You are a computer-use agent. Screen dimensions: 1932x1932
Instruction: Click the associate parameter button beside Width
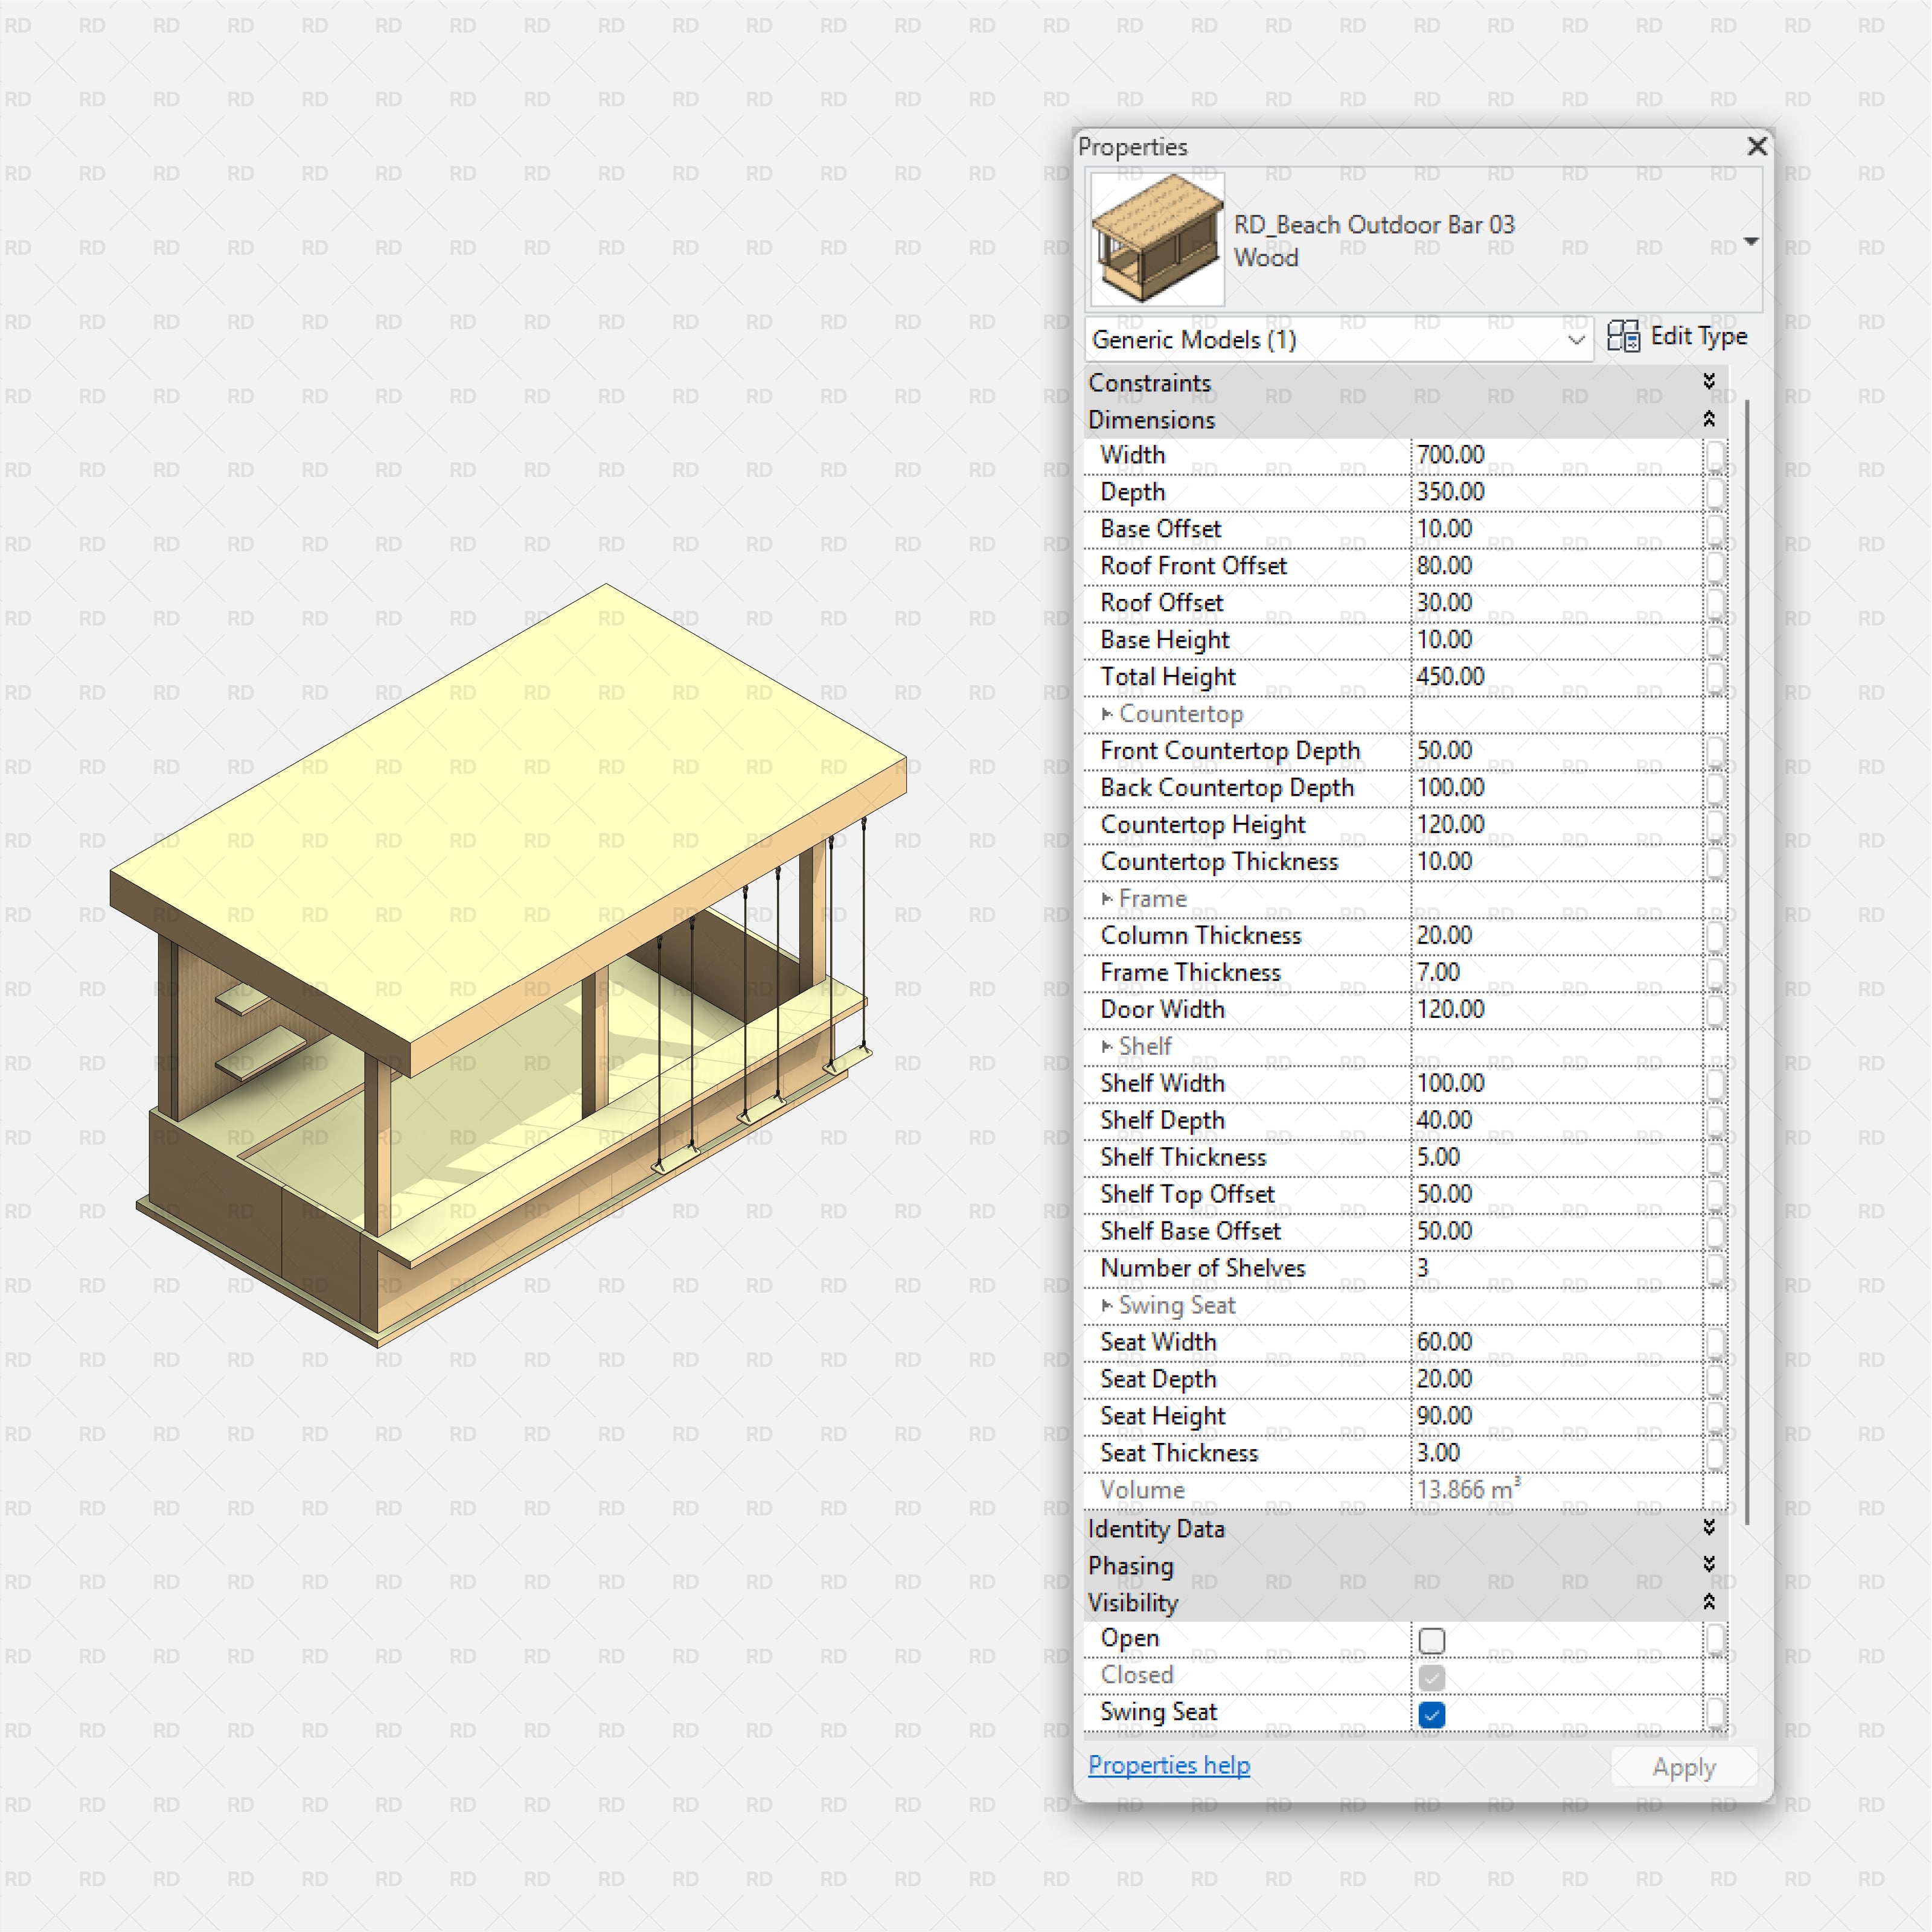[1717, 456]
